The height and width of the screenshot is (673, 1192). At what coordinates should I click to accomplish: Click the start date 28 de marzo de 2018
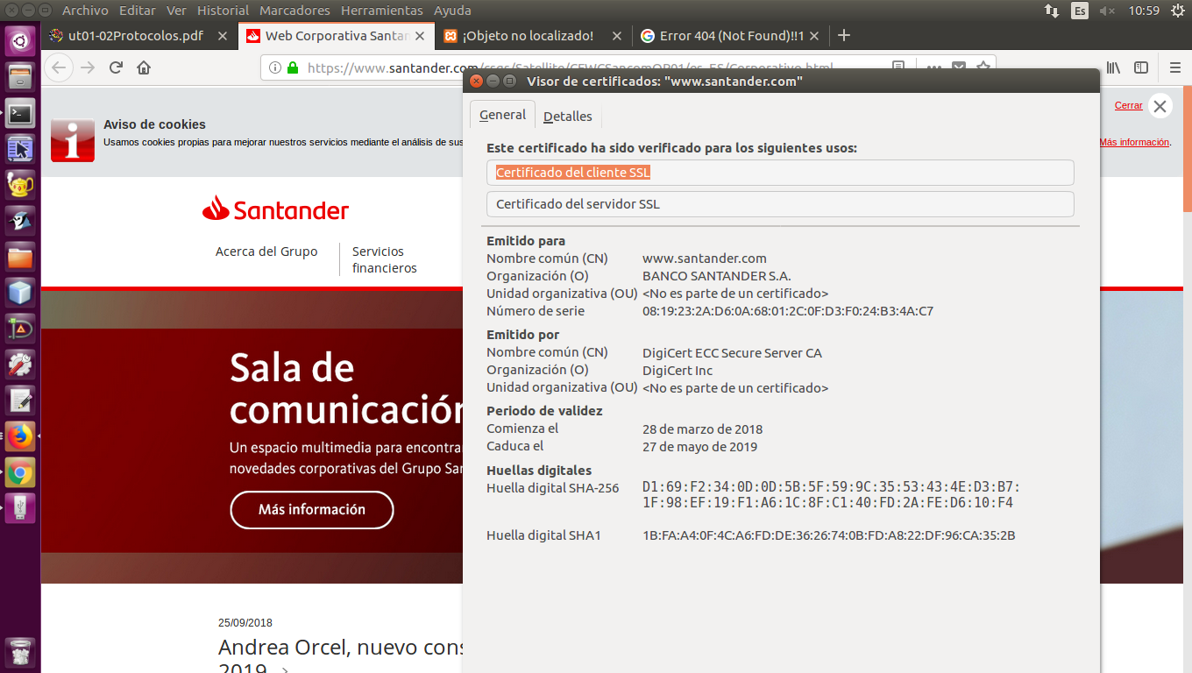tap(702, 429)
